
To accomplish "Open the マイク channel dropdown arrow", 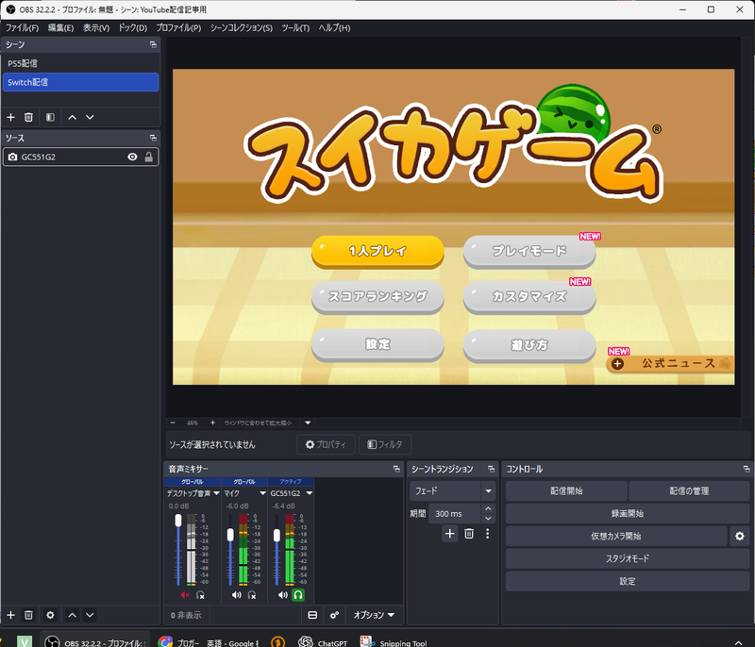I will (262, 493).
